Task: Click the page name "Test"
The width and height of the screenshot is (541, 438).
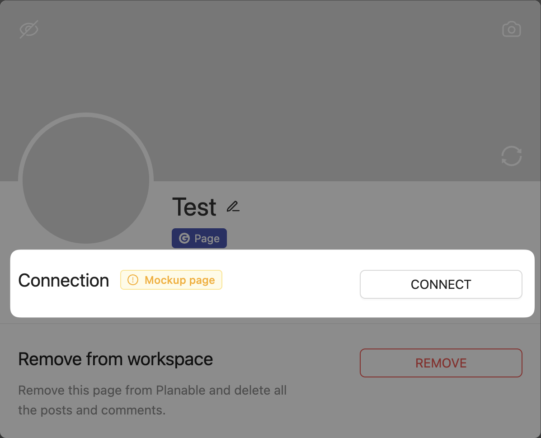Action: pos(194,207)
